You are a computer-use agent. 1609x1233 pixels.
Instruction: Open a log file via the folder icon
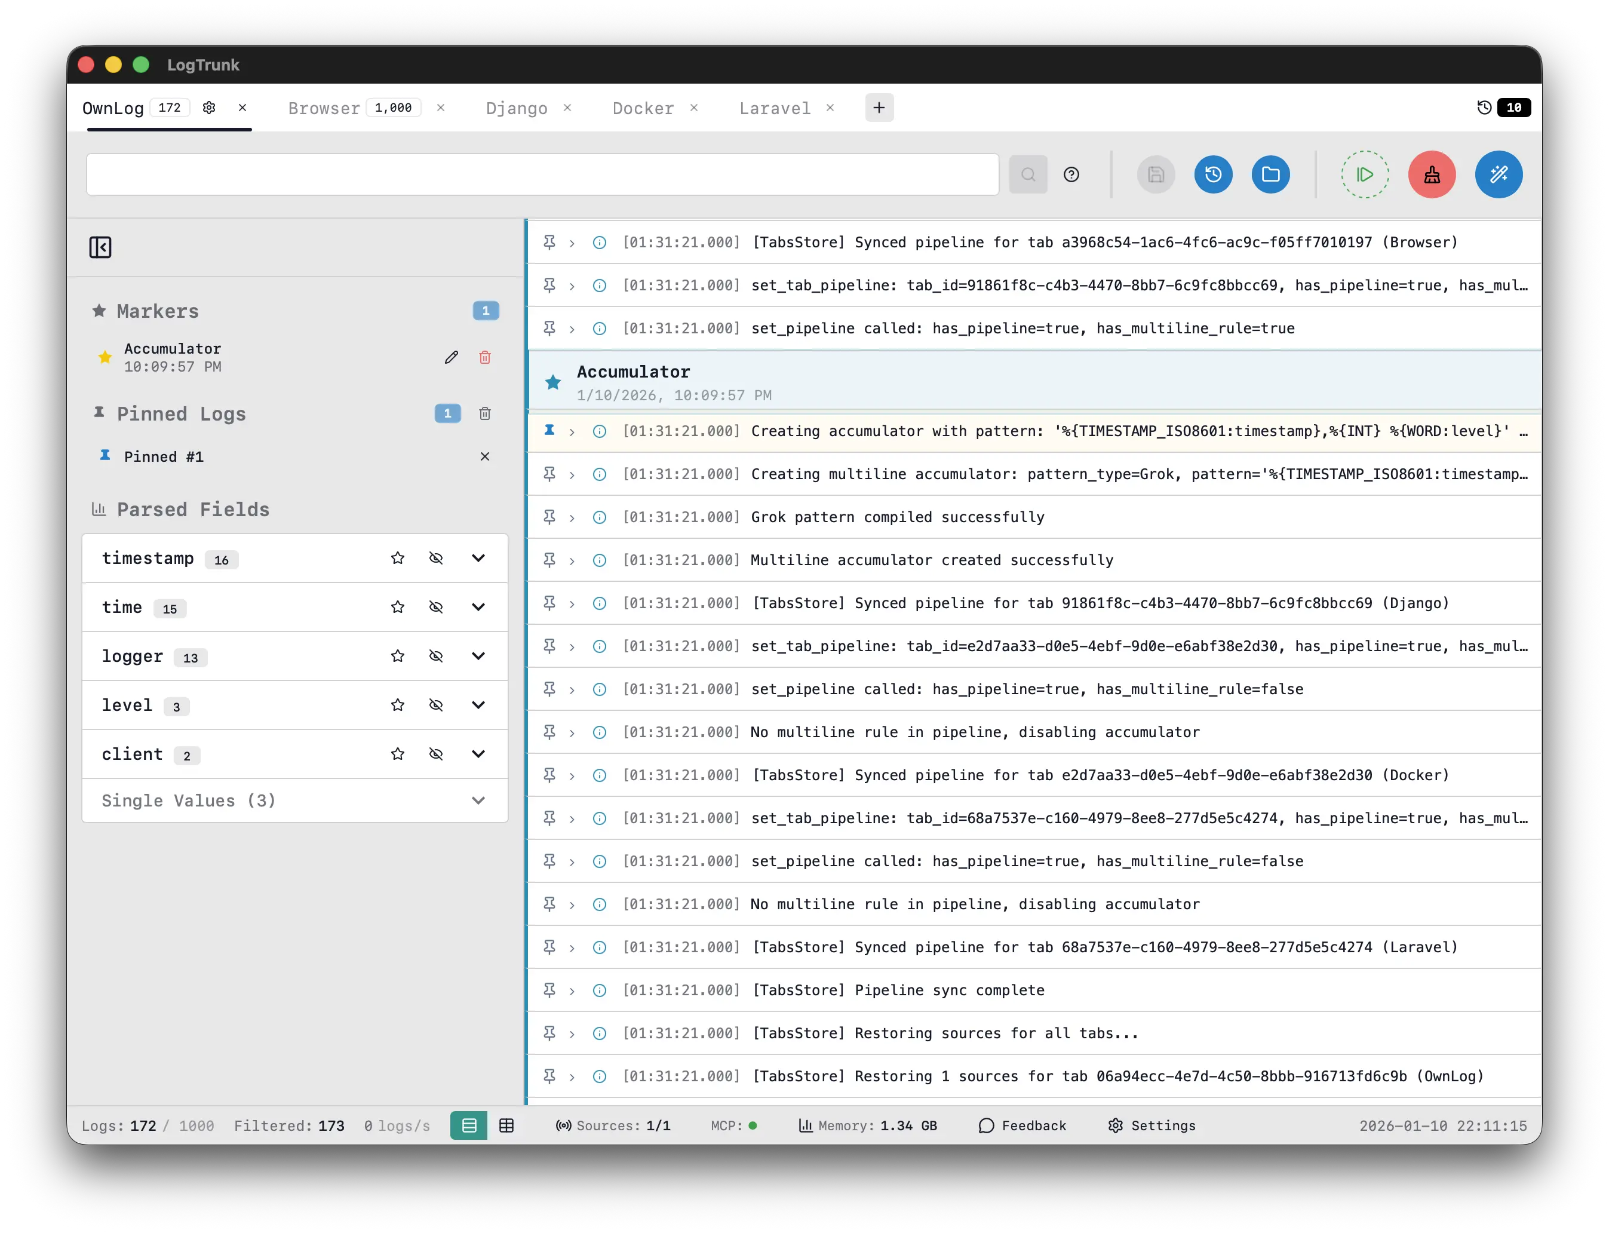[1270, 174]
